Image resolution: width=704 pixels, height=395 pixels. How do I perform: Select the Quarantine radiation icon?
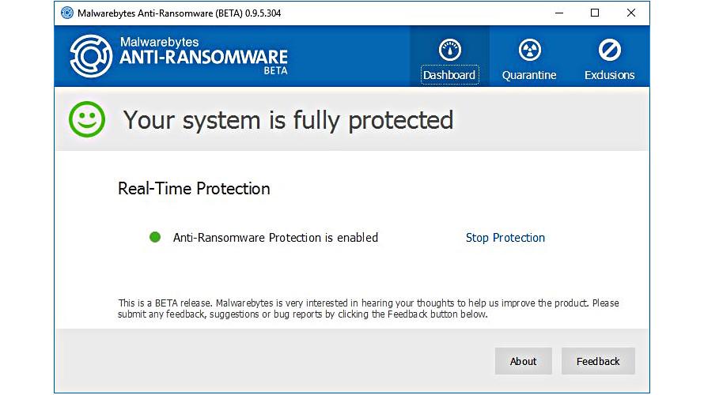529,51
